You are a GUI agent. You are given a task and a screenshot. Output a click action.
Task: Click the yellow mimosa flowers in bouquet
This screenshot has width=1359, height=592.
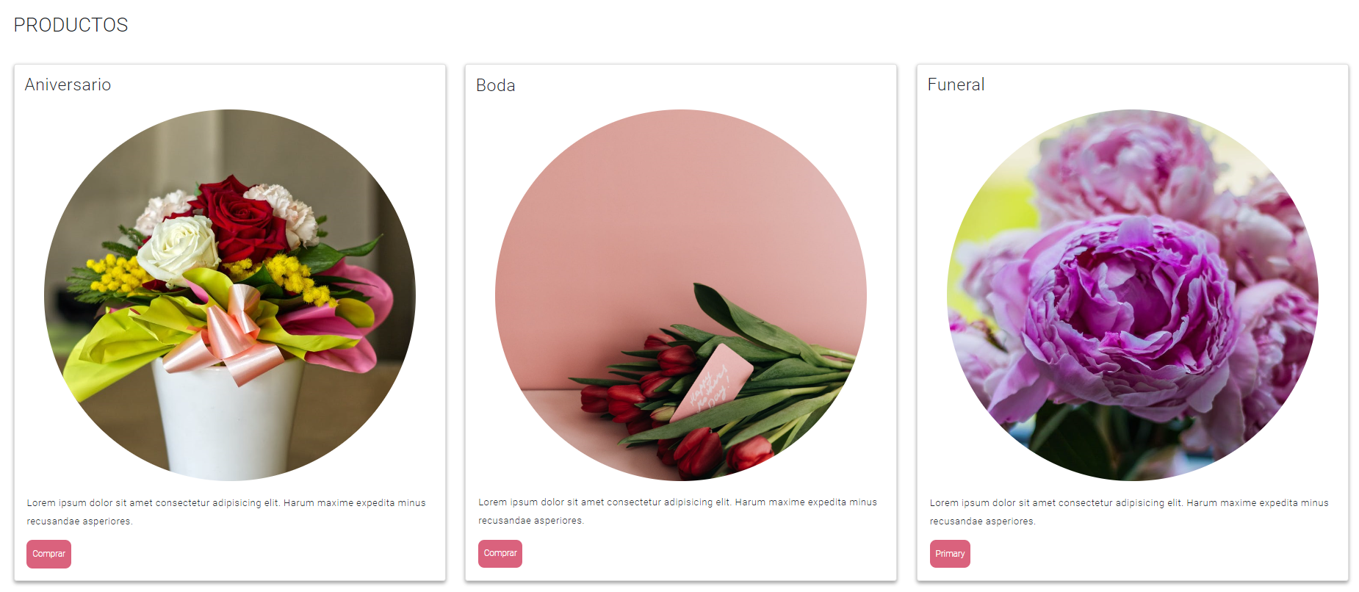tap(115, 275)
